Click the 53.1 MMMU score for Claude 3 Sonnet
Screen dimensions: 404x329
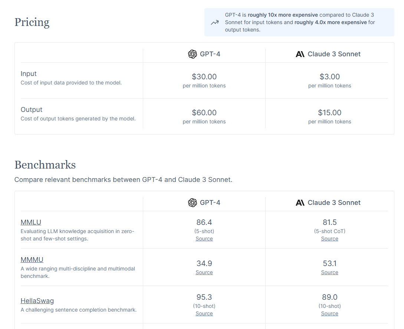pos(329,263)
